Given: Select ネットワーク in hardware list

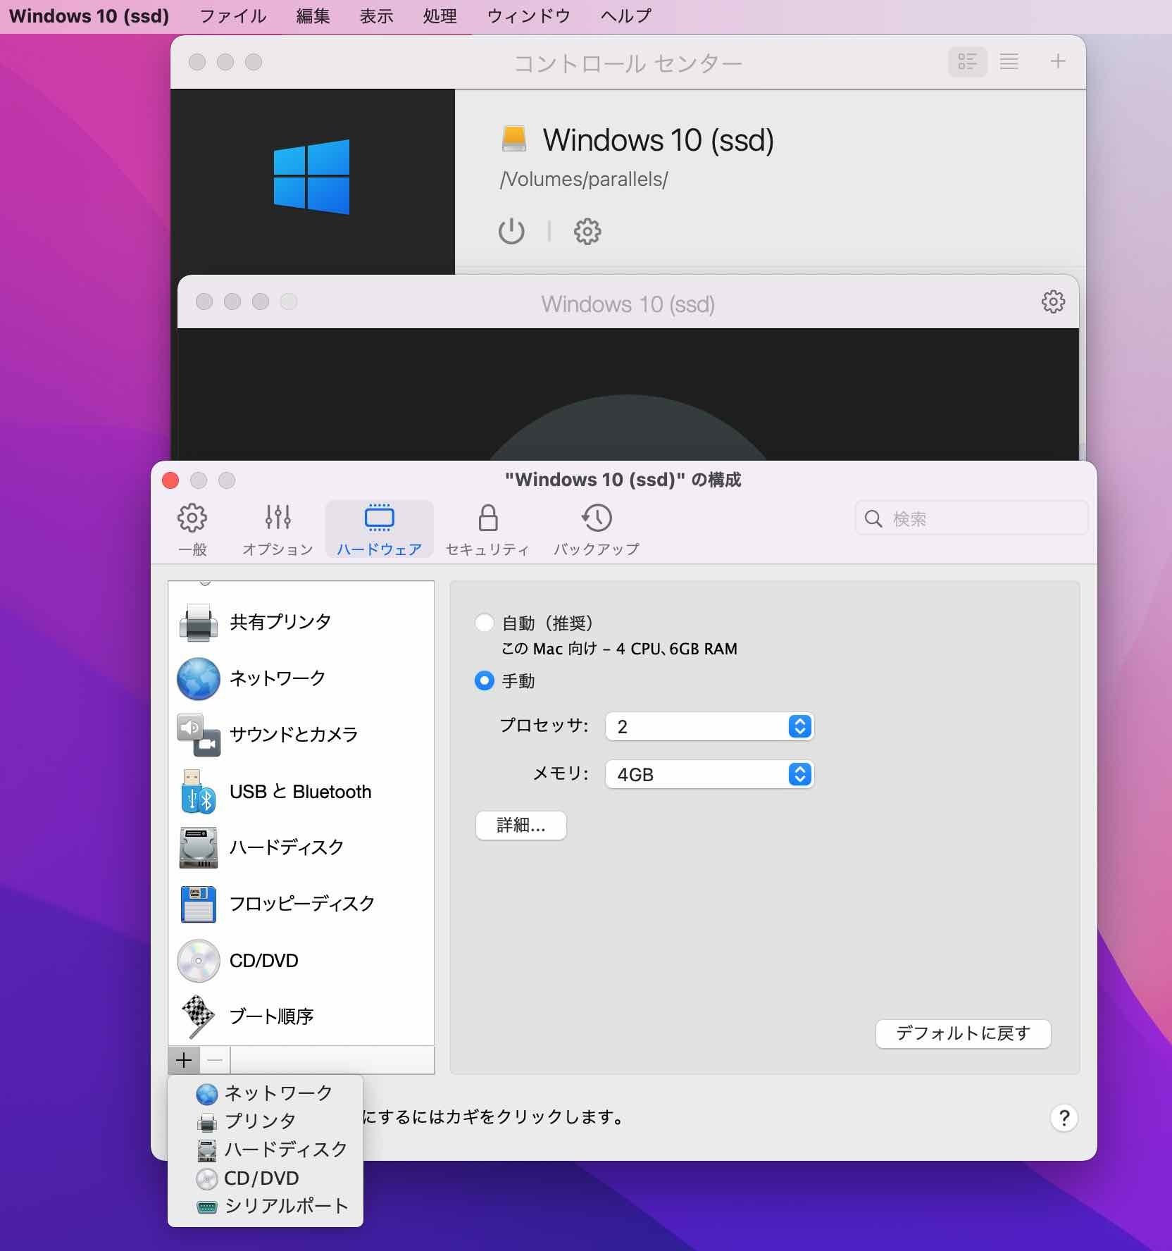Looking at the screenshot, I should [x=301, y=678].
